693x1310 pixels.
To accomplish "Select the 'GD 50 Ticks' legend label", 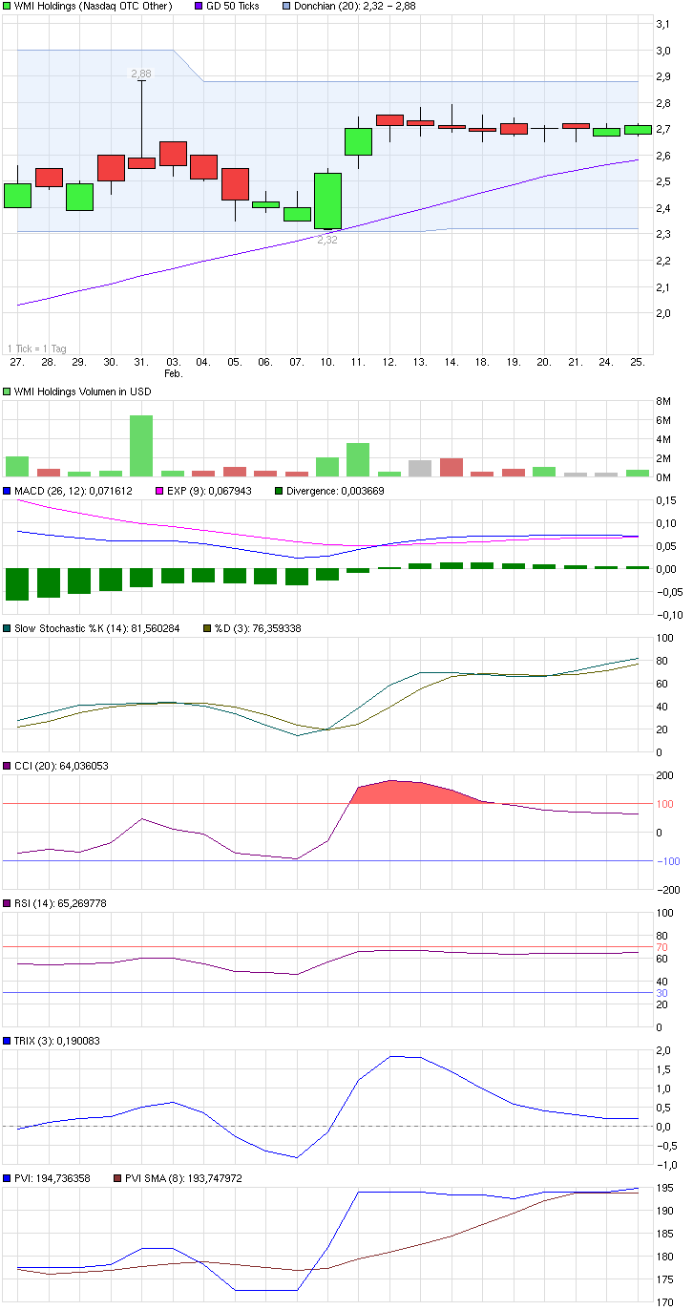I will point(232,6).
